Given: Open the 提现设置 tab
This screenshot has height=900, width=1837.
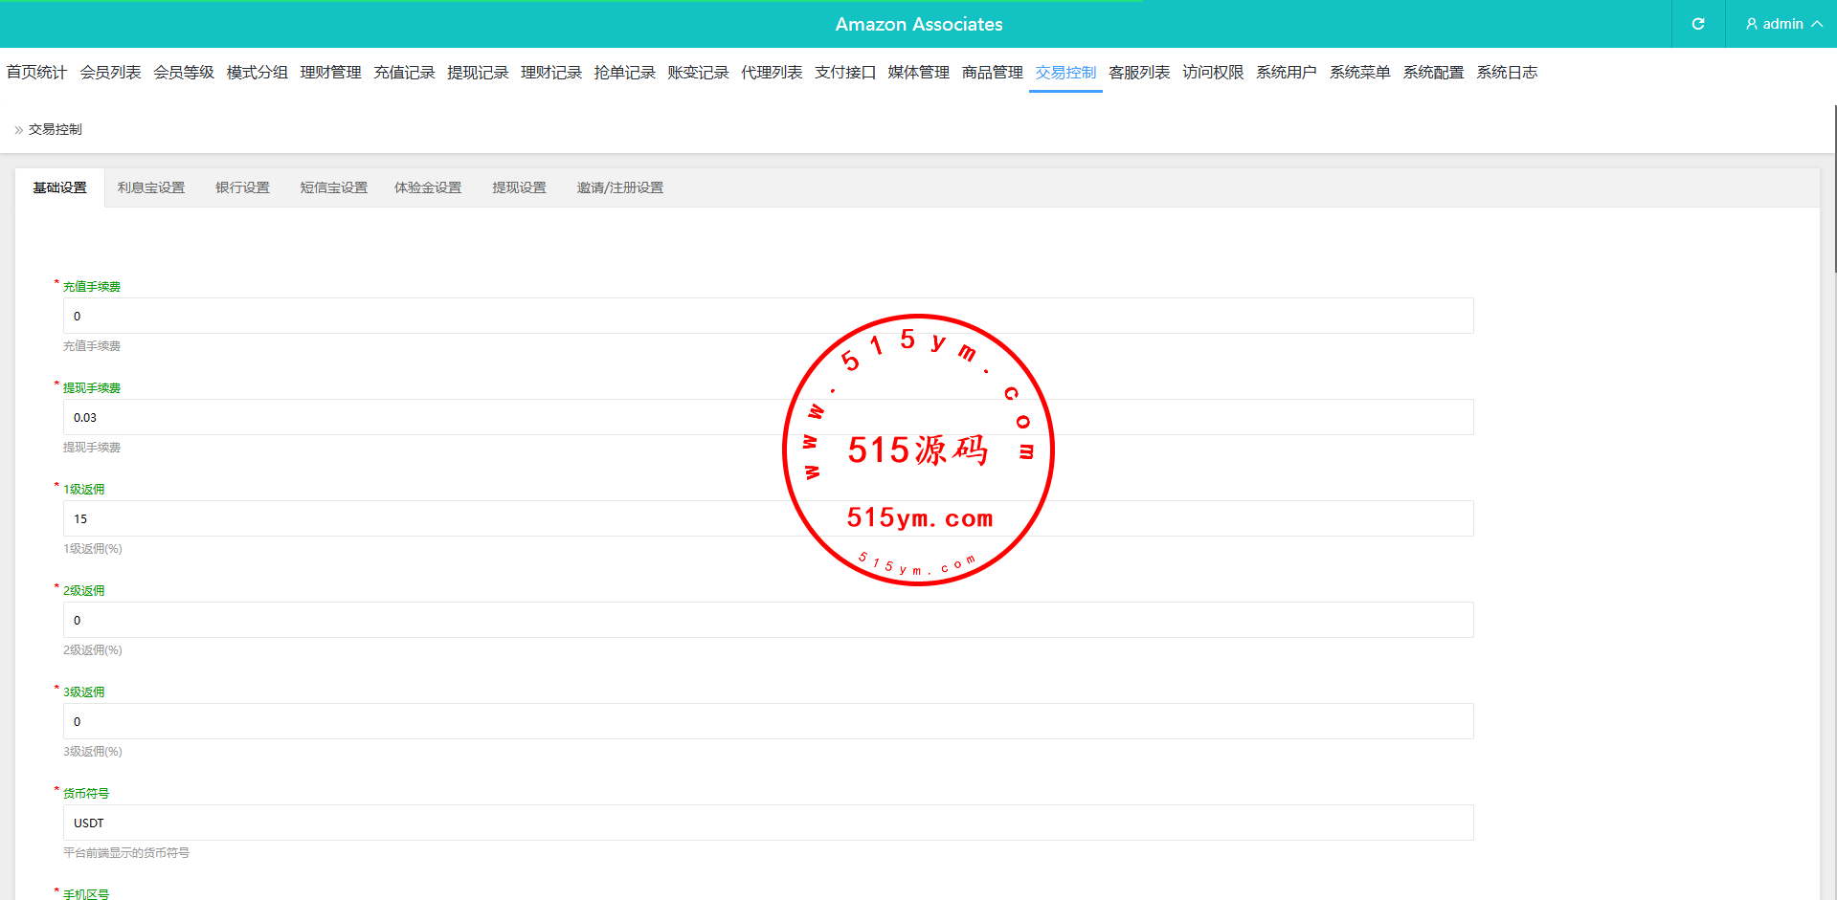Looking at the screenshot, I should pyautogui.click(x=519, y=188).
